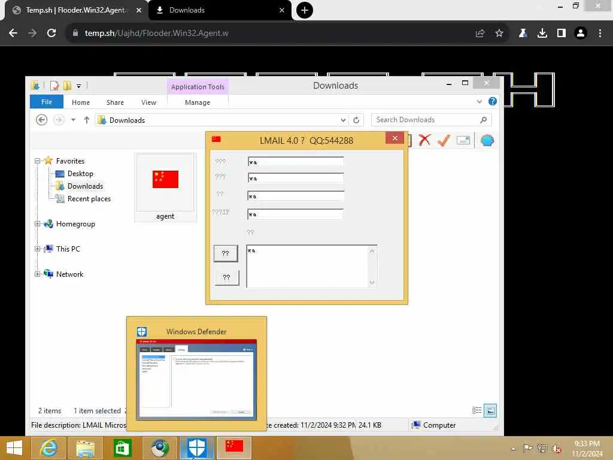The width and height of the screenshot is (613, 460).
Task: Expand the Network tree node
Action: tap(38, 274)
